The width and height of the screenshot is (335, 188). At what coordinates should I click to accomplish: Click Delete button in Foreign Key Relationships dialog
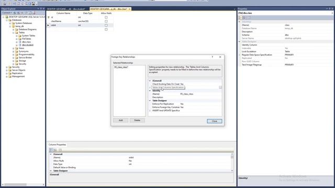tap(137, 120)
